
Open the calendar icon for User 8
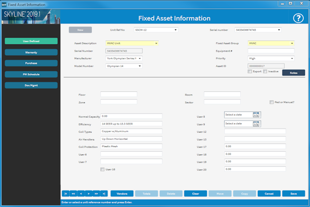(256, 115)
